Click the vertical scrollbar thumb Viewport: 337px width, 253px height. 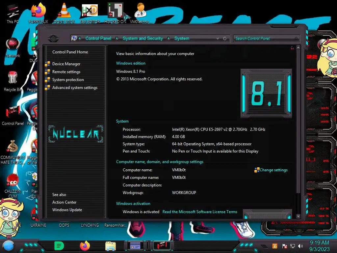click(298, 122)
